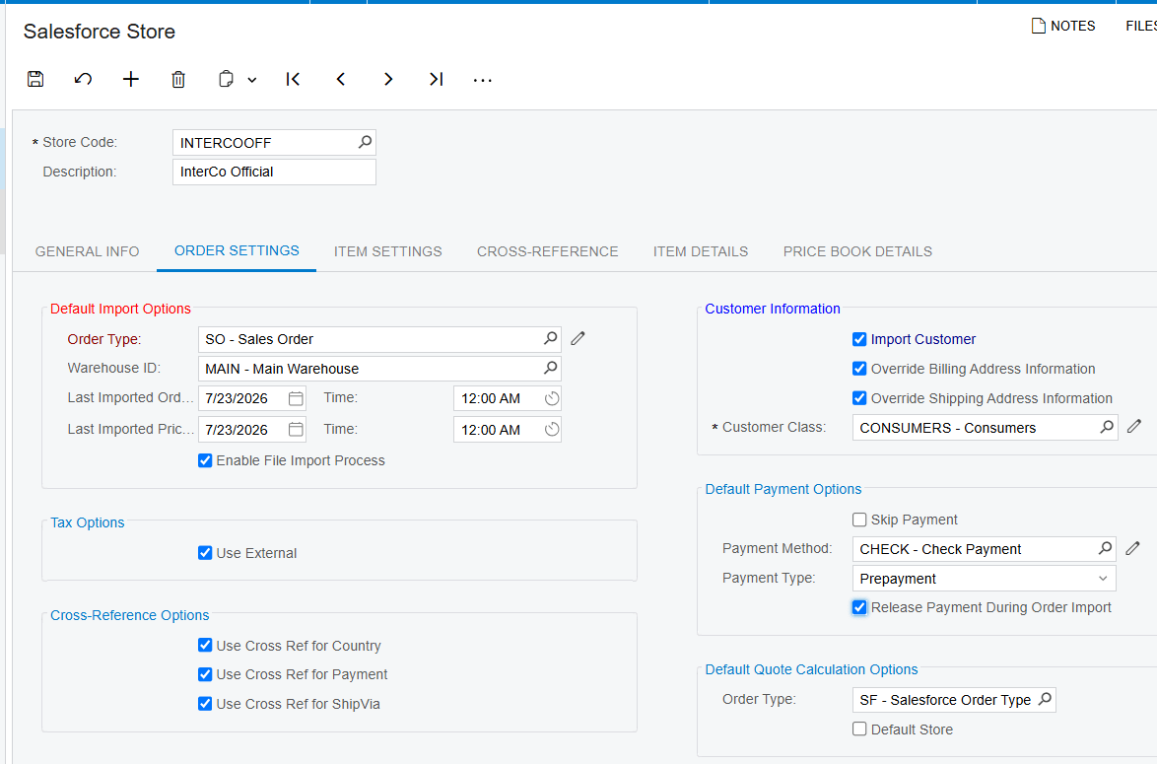Undo changes with the cancel arrow icon
This screenshot has width=1157, height=764.
pos(83,79)
